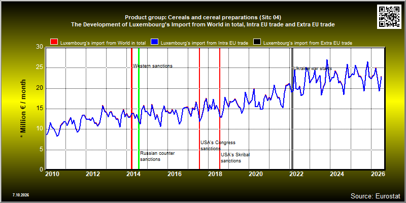Screen dimensions: 406x203
Task: Click the 'Ukraine war starts' annotation
Action: (313, 69)
